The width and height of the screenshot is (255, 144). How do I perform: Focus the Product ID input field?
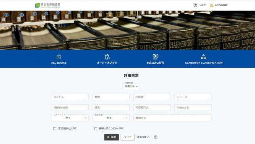193,107
